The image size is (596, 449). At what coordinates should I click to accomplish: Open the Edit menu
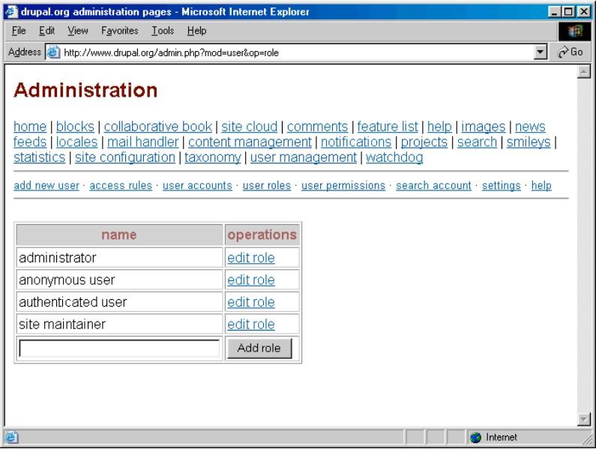tap(46, 31)
